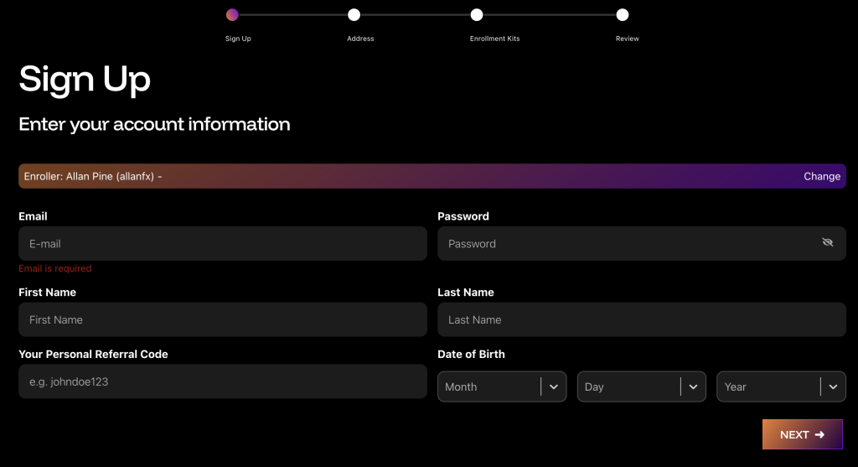Viewport: 858px width, 467px height.
Task: Focus the E-mail input field
Action: click(222, 243)
